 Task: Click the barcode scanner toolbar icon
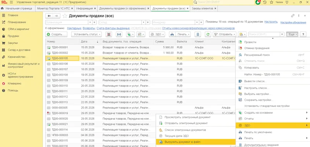coord(109,34)
